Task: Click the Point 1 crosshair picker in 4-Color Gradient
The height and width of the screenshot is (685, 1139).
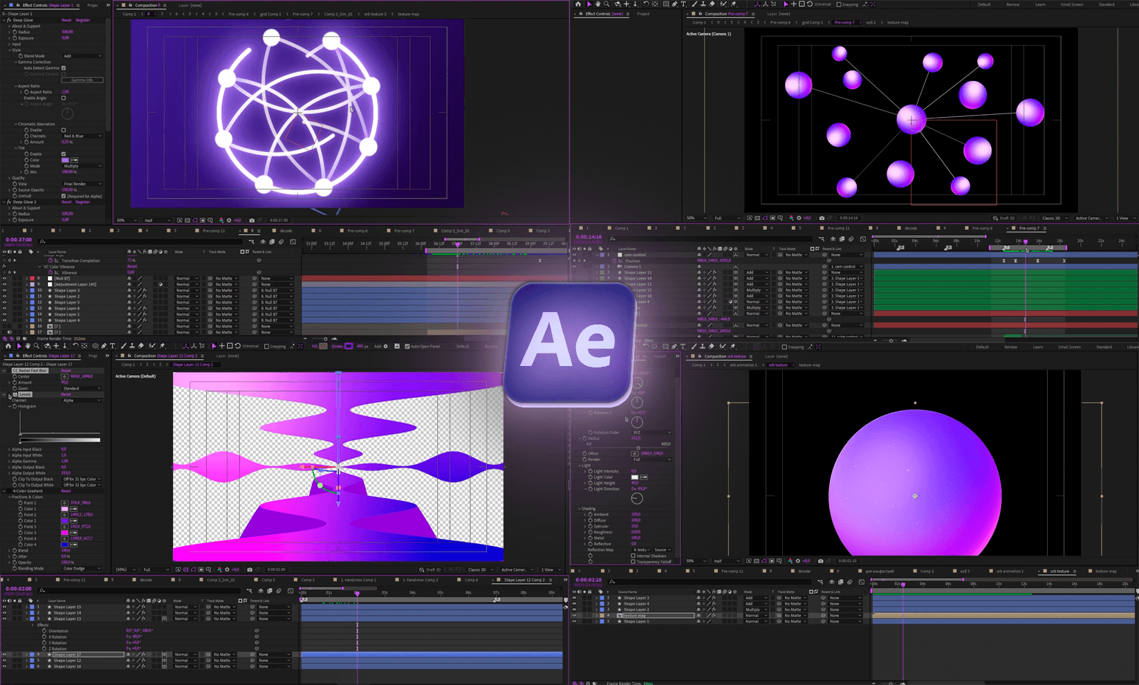Action: pyautogui.click(x=65, y=503)
